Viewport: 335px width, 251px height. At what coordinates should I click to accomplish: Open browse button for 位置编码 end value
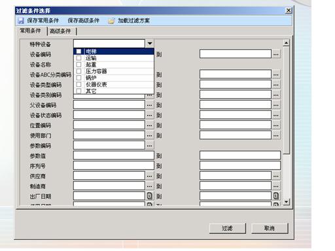pos(276,125)
